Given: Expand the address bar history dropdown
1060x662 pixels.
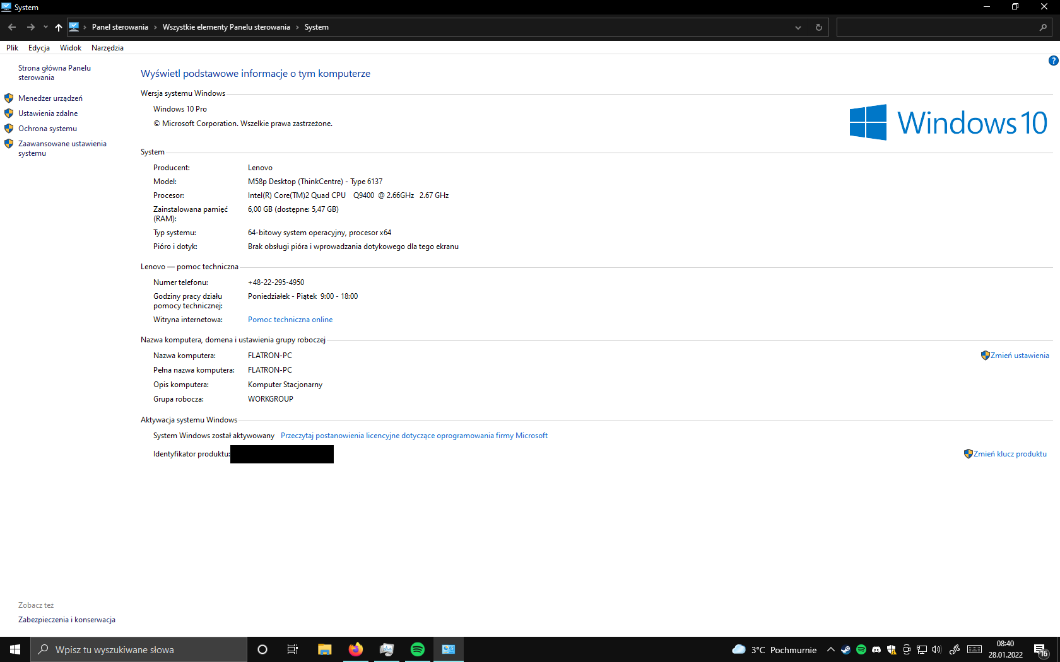Looking at the screenshot, I should (798, 27).
